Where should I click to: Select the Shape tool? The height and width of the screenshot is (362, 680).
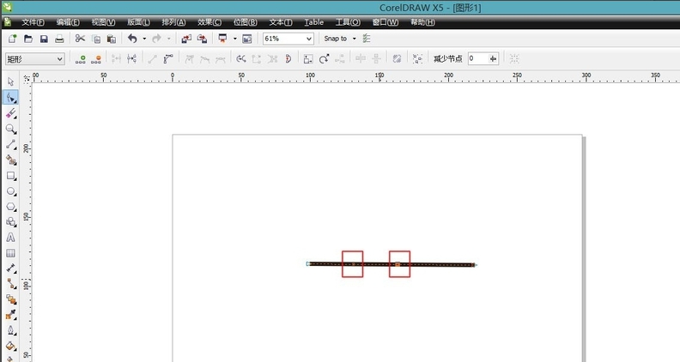(11, 98)
